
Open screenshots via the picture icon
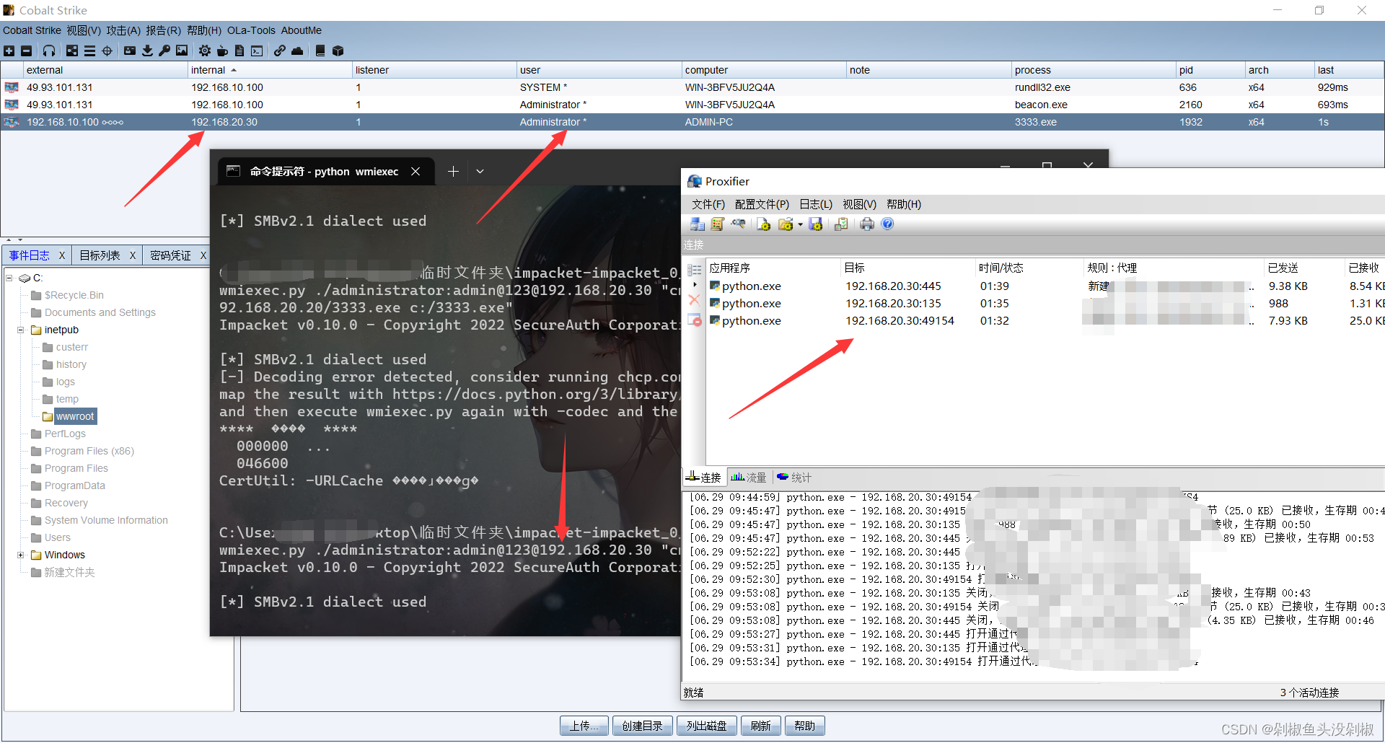tap(182, 50)
